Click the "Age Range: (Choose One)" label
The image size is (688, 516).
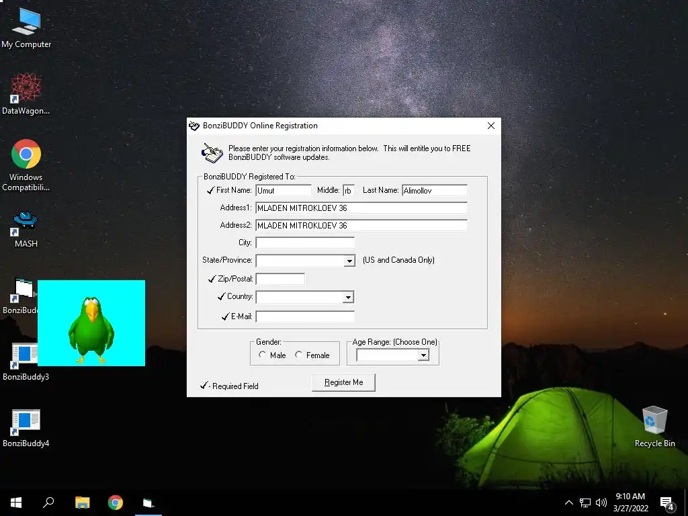[394, 342]
